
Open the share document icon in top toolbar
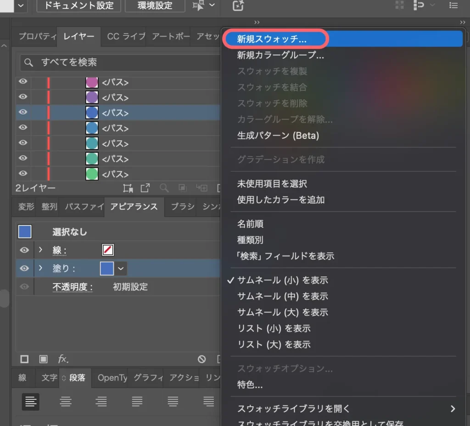point(238,6)
